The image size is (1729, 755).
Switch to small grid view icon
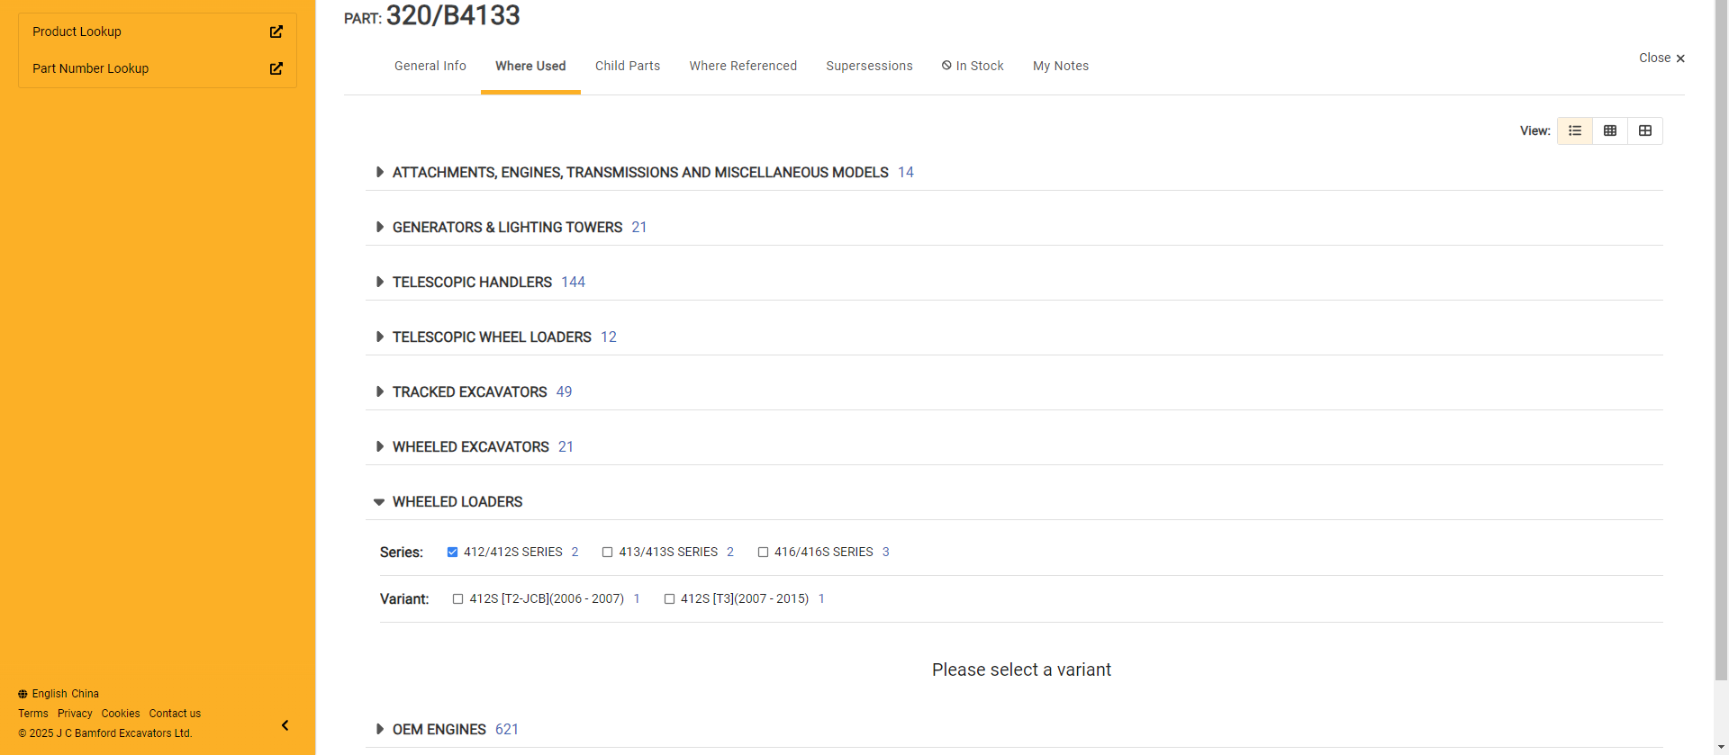pos(1609,130)
